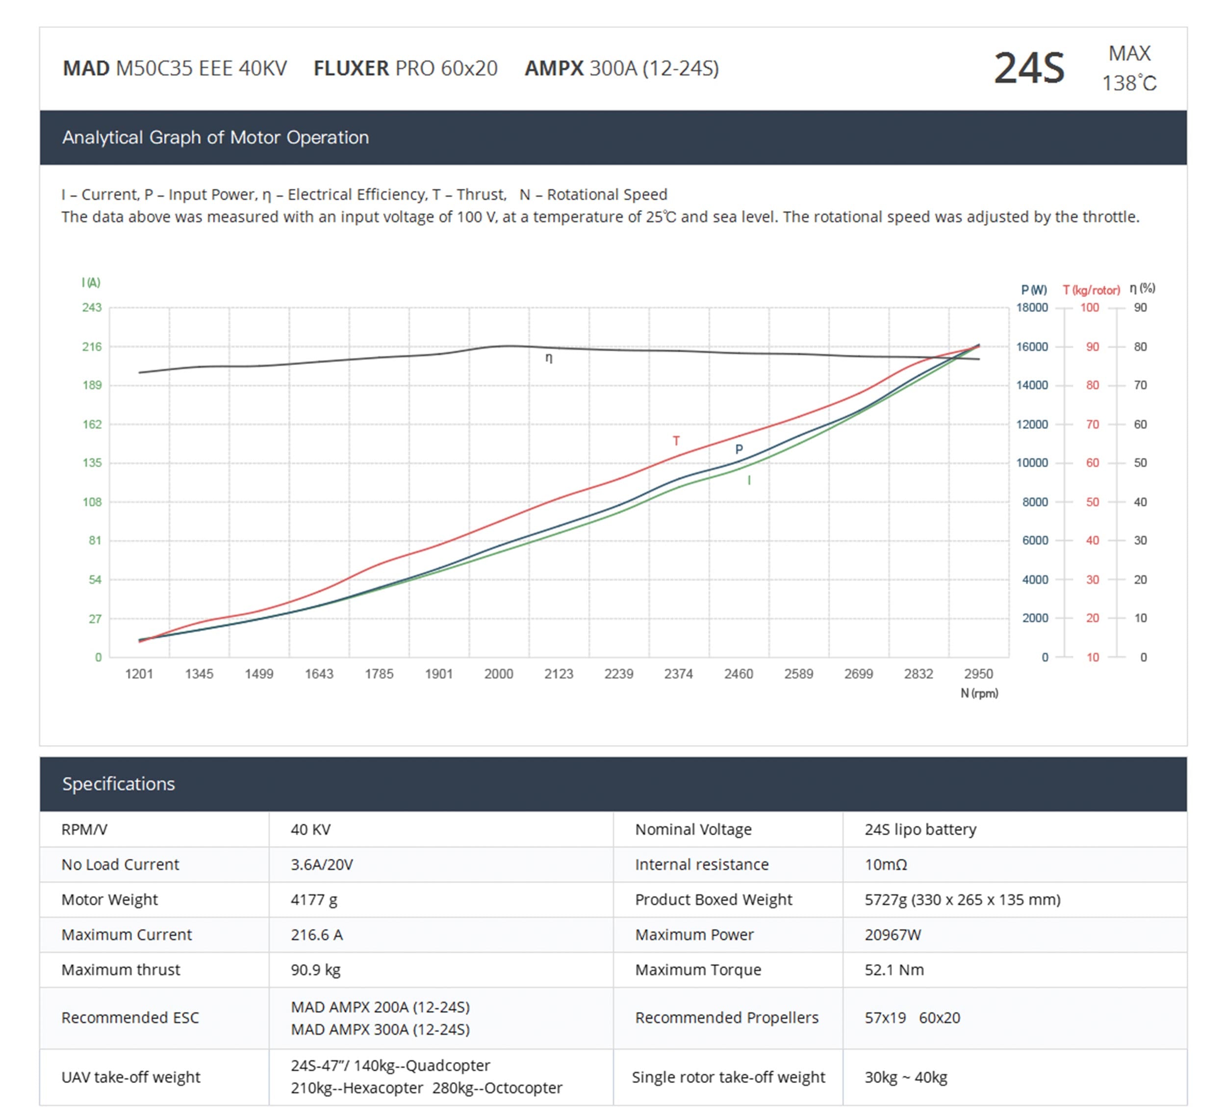Click the 60x20 recommended propeller
1226x1112 pixels.
pyautogui.click(x=940, y=1018)
